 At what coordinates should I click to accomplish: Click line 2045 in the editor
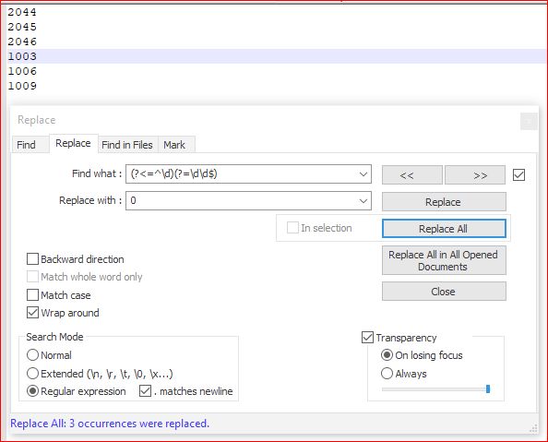click(x=22, y=27)
